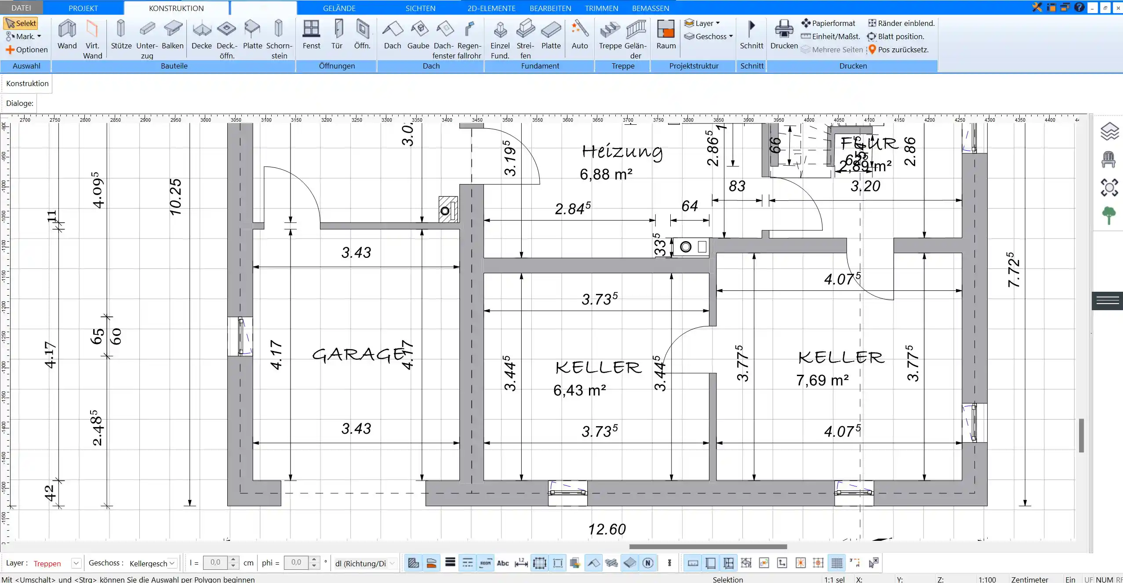Click Pos zurücksetz. button
This screenshot has height=583, width=1123.
coord(898,50)
